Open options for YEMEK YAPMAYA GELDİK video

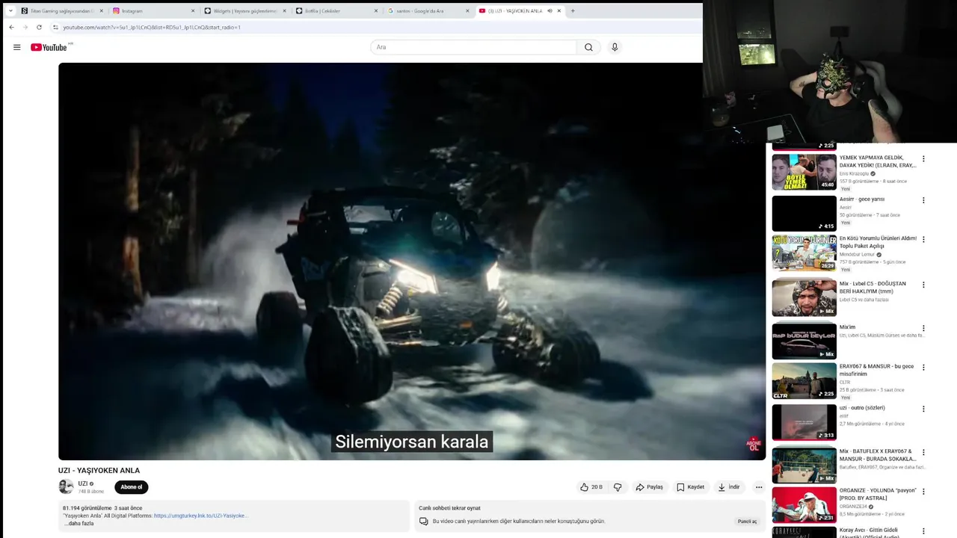click(x=923, y=158)
